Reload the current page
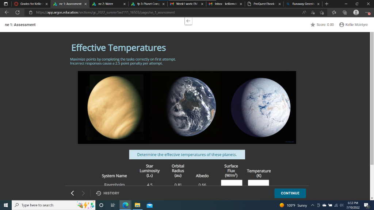The height and width of the screenshot is (210, 374). (x=18, y=12)
